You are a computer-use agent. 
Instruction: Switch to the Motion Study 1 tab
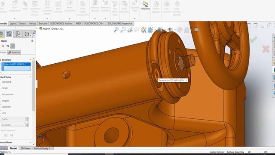tap(42, 148)
